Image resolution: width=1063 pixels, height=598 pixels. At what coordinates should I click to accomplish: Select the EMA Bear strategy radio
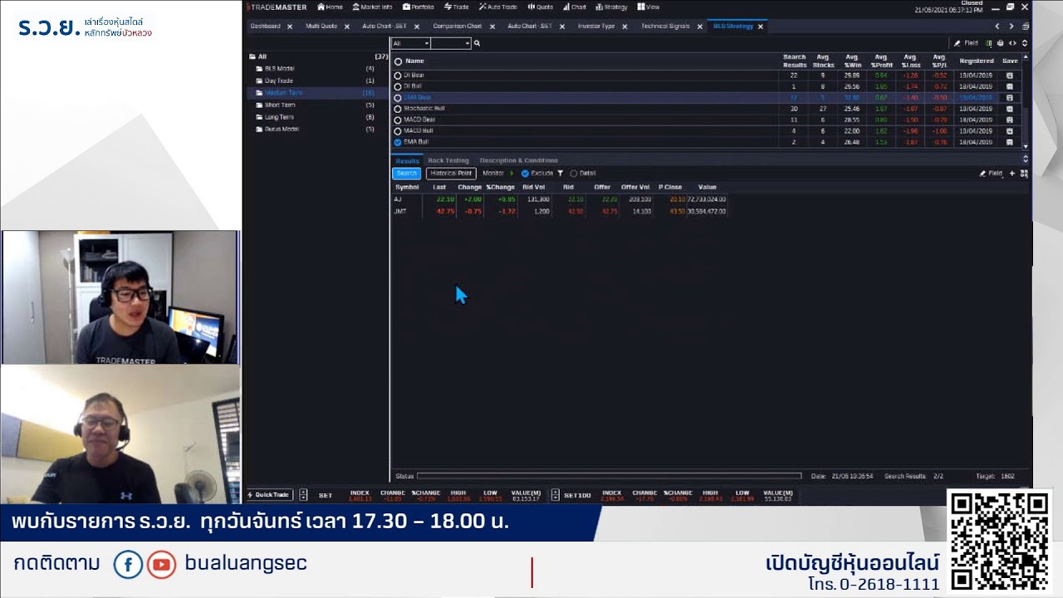click(398, 98)
